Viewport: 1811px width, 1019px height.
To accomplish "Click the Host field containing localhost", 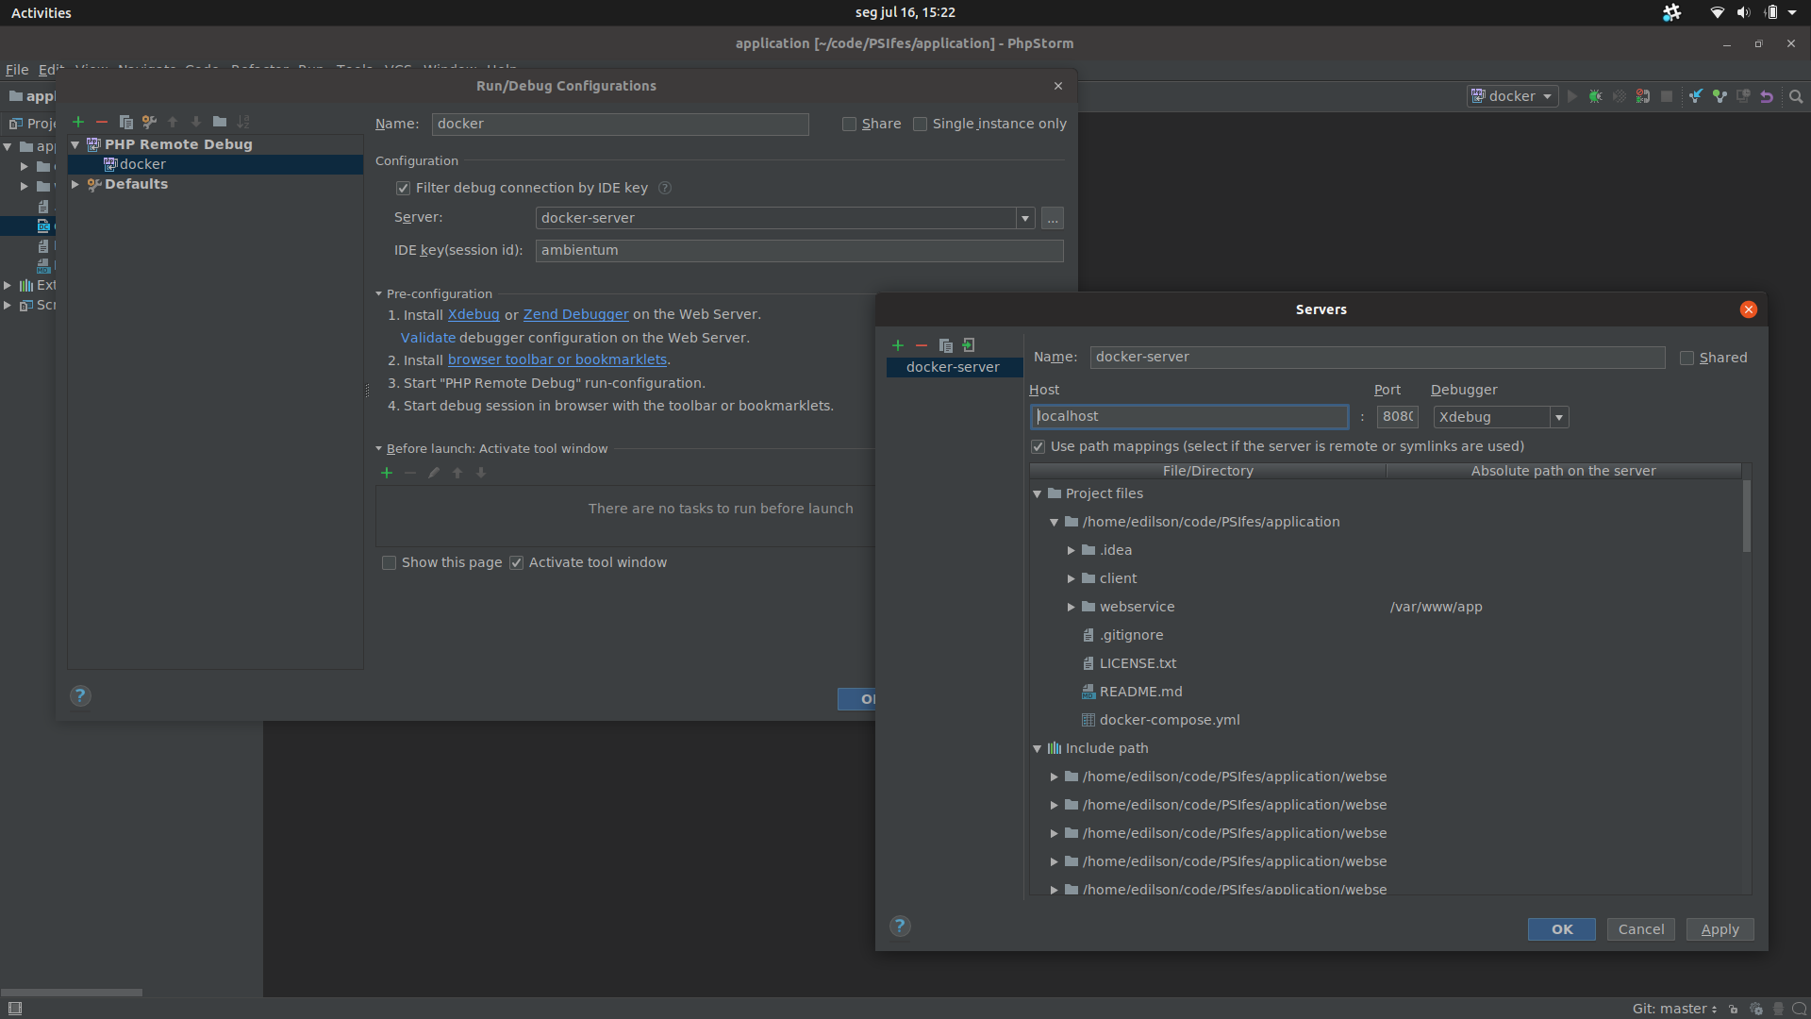I will coord(1189,417).
